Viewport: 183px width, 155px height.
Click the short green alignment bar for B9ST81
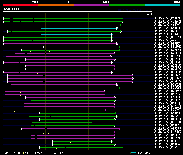point(61,123)
